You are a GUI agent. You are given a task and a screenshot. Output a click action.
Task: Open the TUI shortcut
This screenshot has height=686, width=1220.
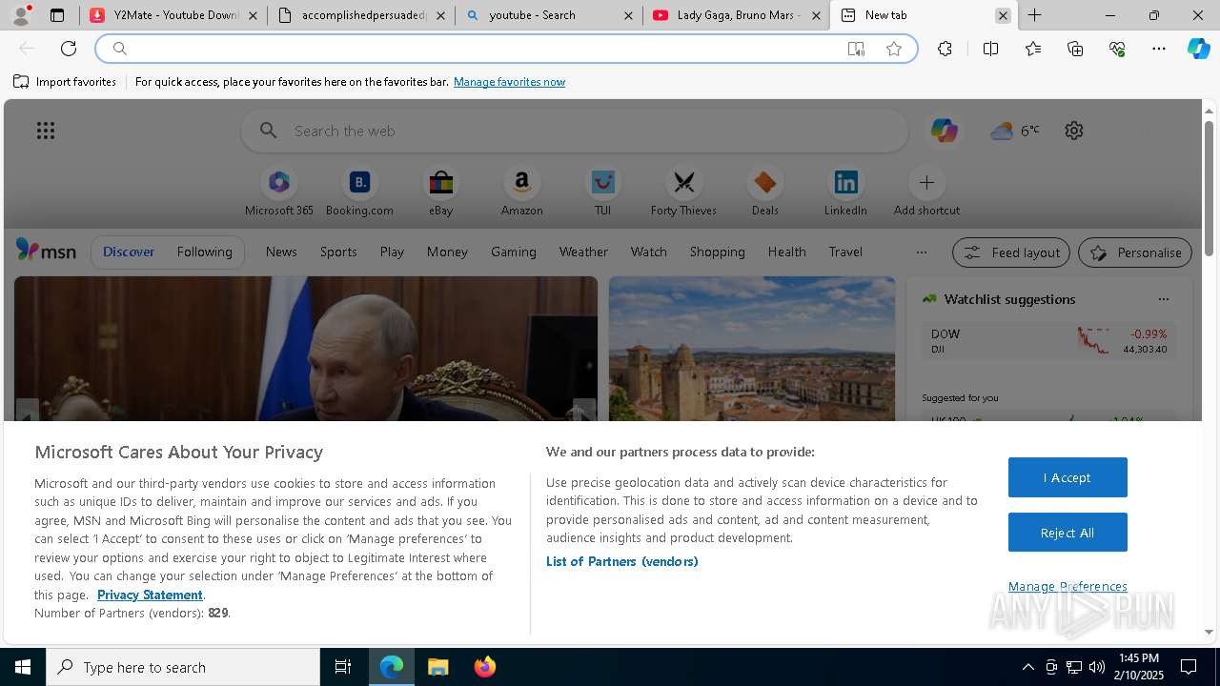coord(602,192)
